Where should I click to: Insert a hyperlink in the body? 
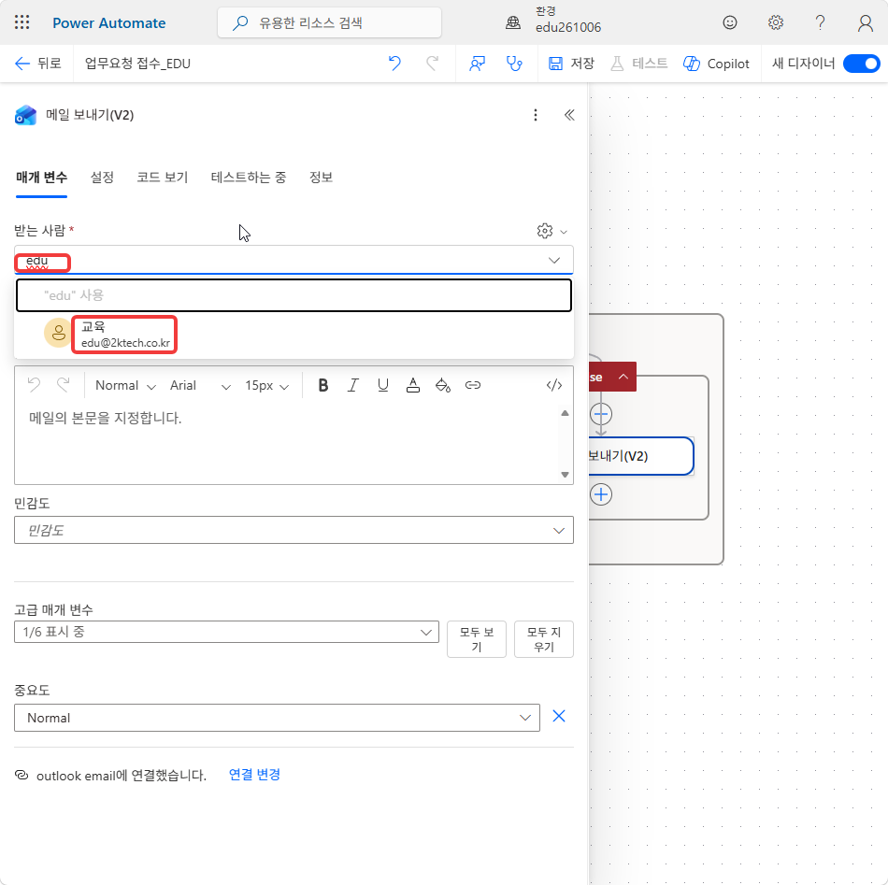pos(472,386)
